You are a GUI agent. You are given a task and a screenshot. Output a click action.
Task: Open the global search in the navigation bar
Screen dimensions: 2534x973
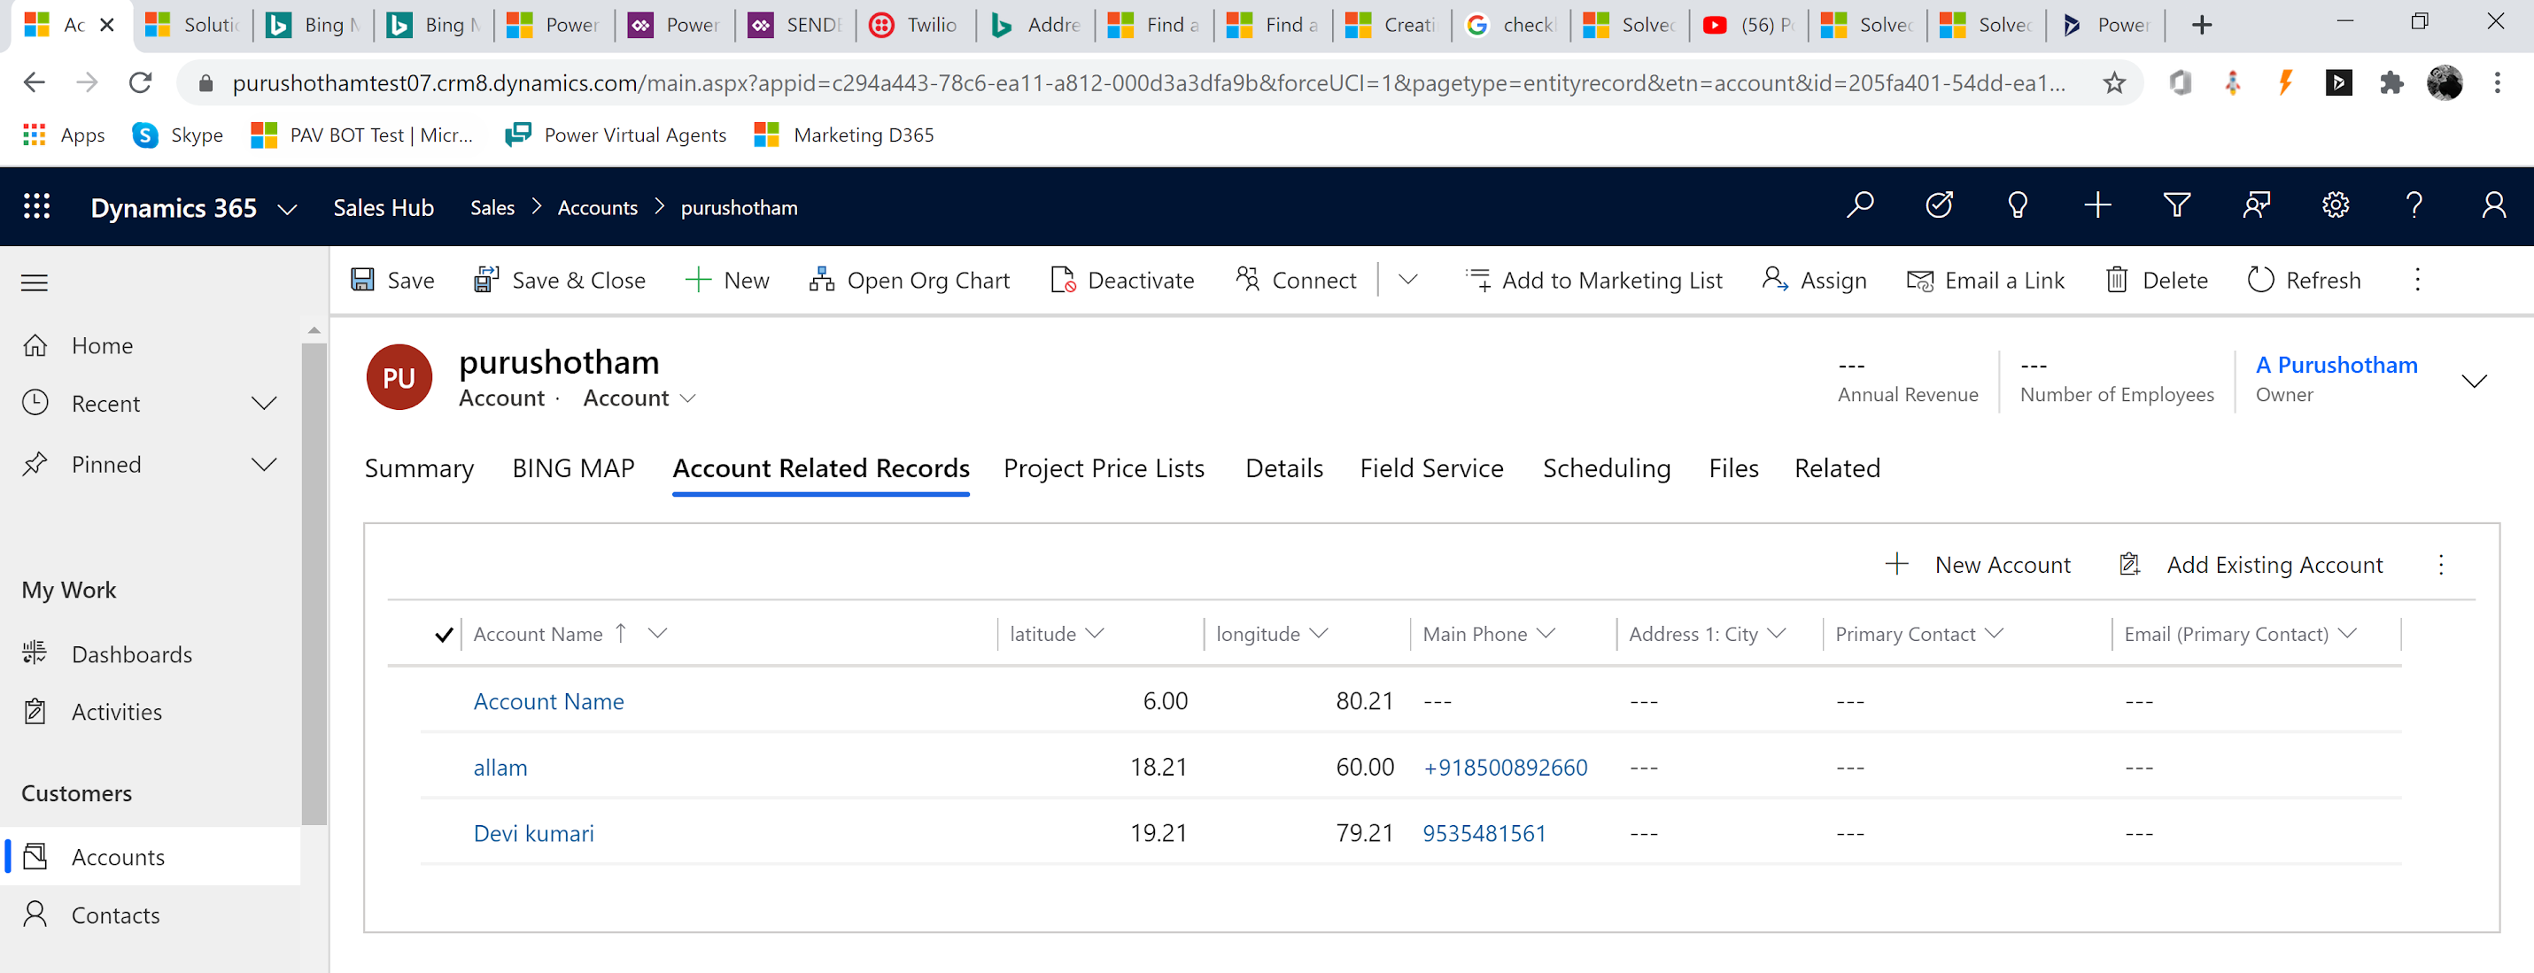click(x=1860, y=205)
